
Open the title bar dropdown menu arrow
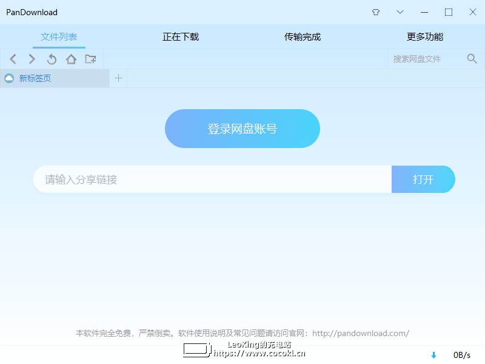point(400,12)
